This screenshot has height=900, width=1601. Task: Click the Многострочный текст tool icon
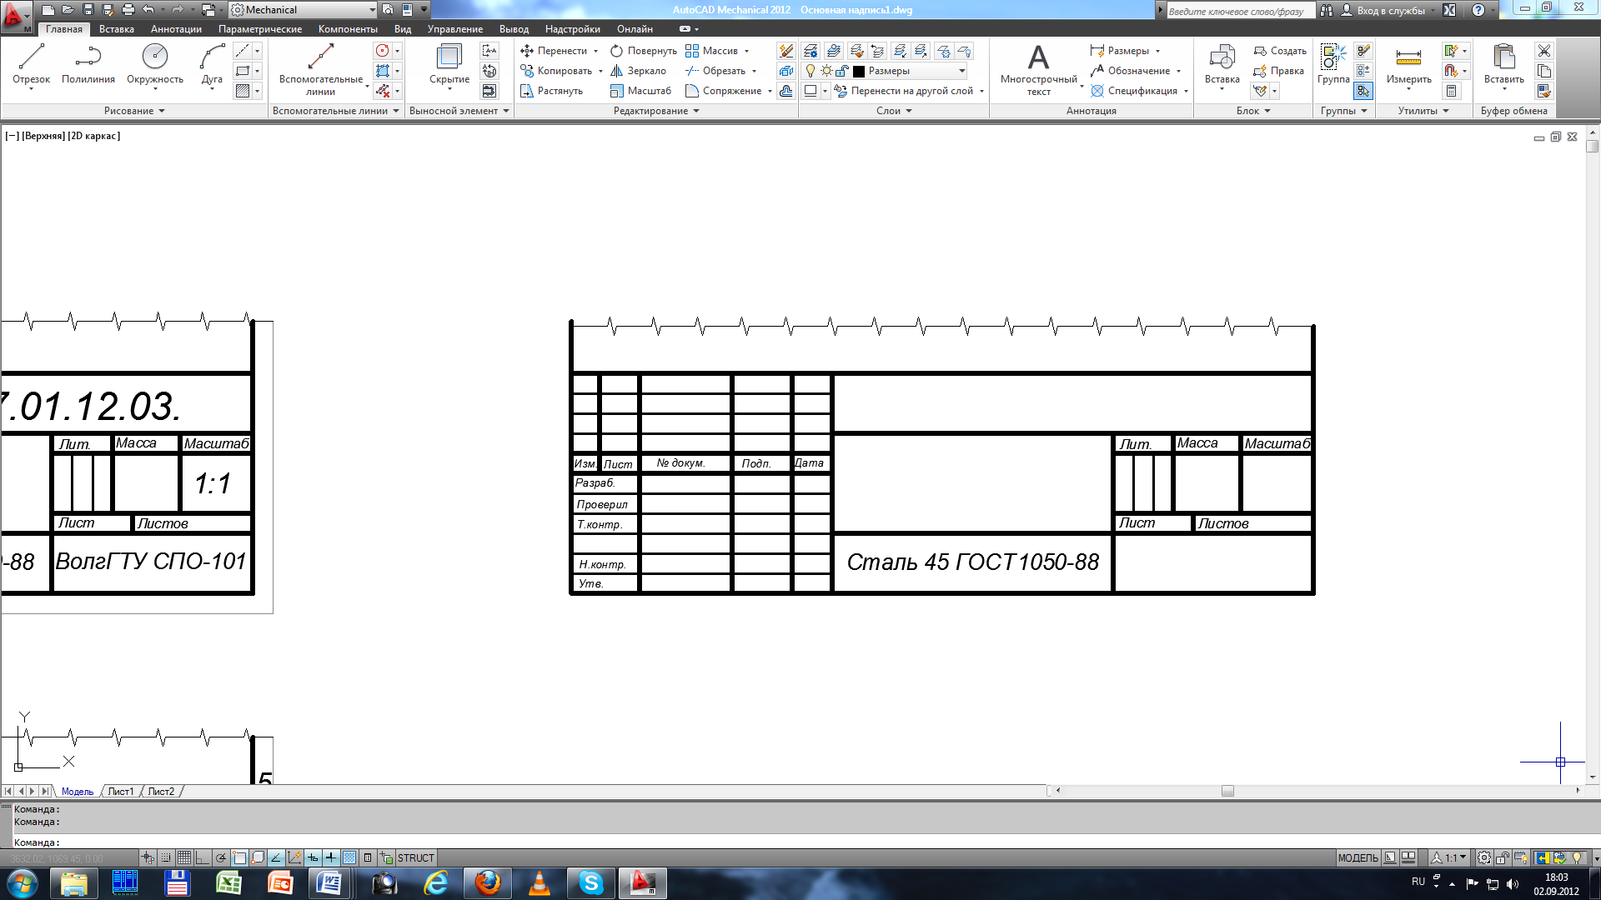point(1038,58)
